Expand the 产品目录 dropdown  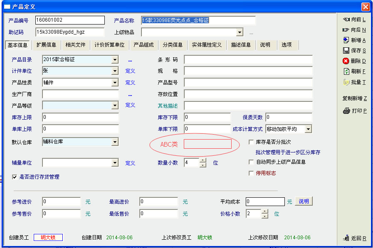pyautogui.click(x=115, y=60)
